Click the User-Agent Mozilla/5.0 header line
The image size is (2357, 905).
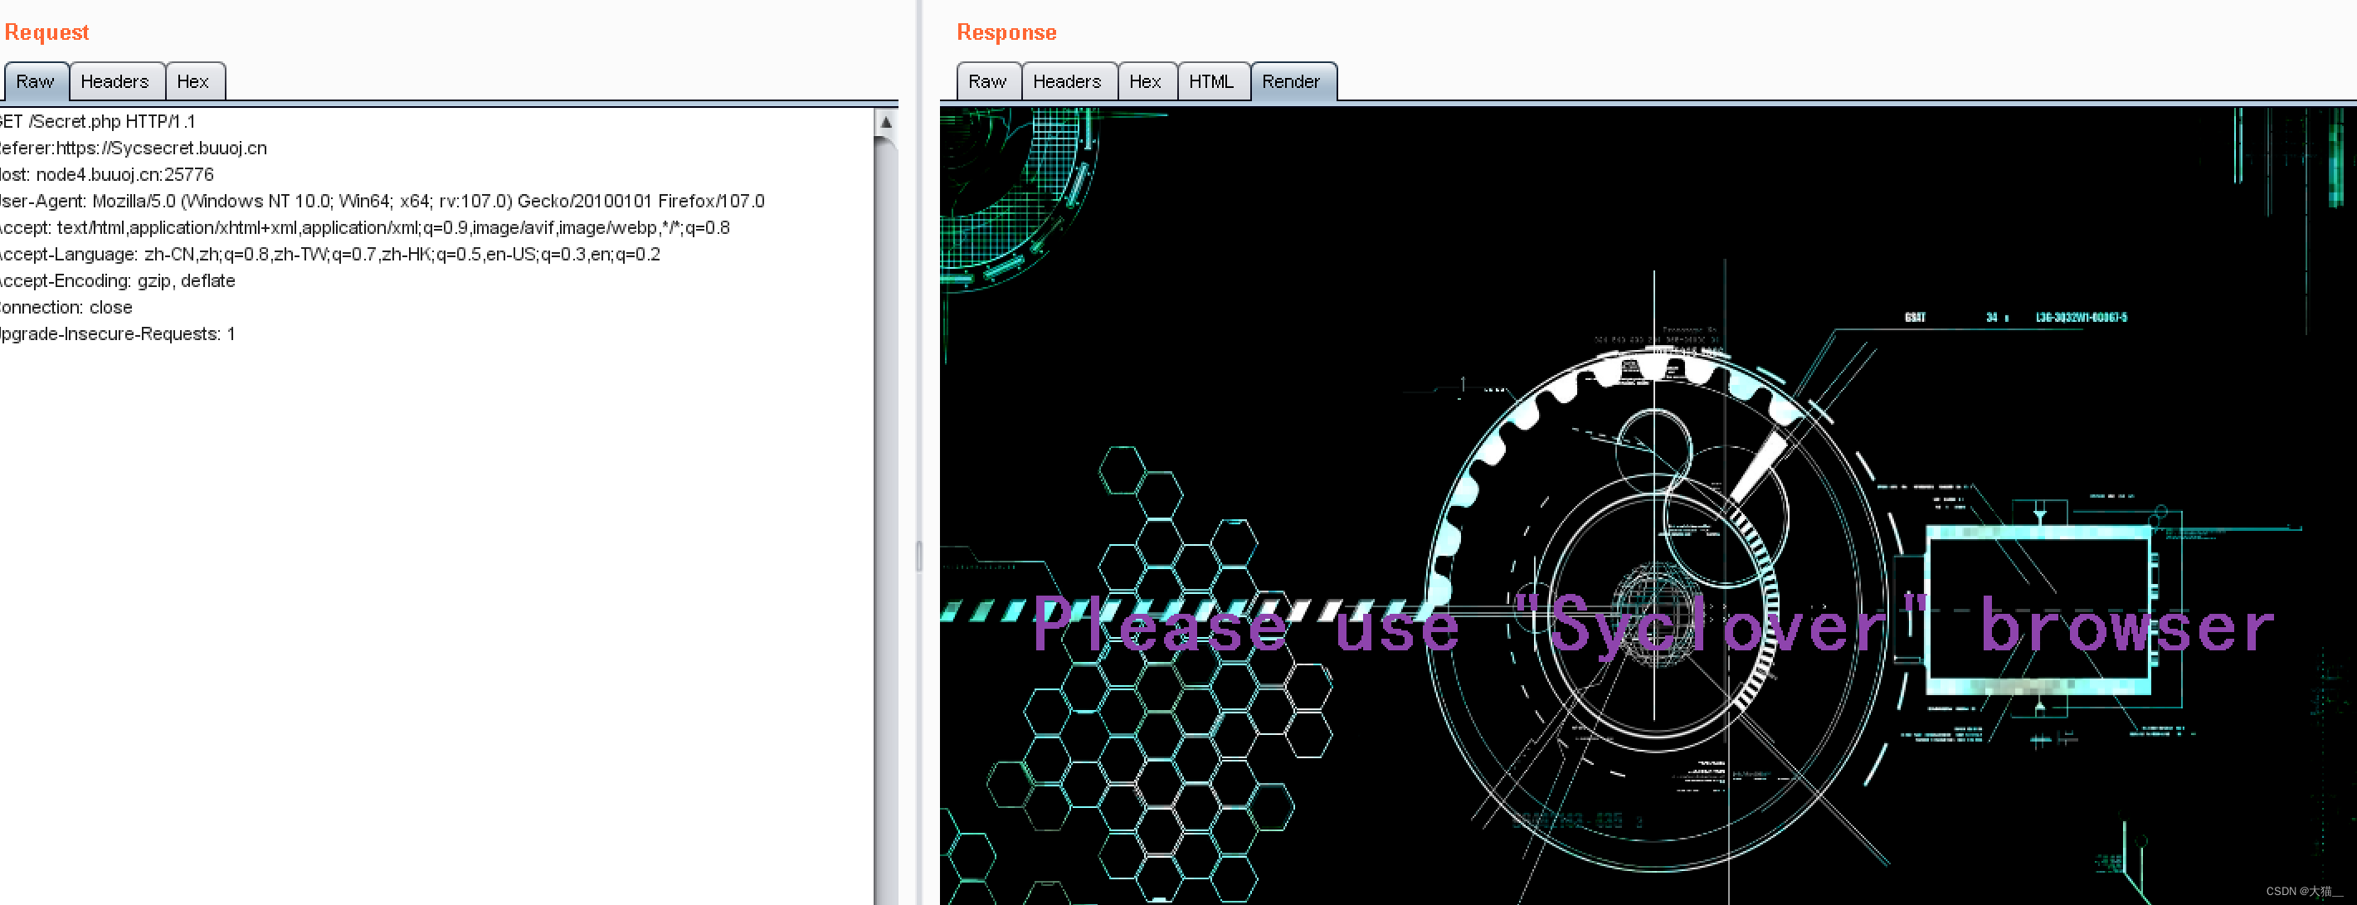coord(384,202)
